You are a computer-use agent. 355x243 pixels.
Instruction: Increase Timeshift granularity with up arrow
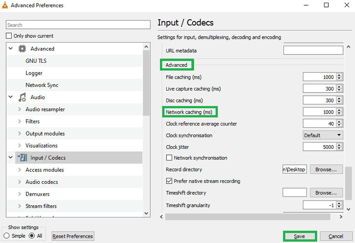coord(339,203)
